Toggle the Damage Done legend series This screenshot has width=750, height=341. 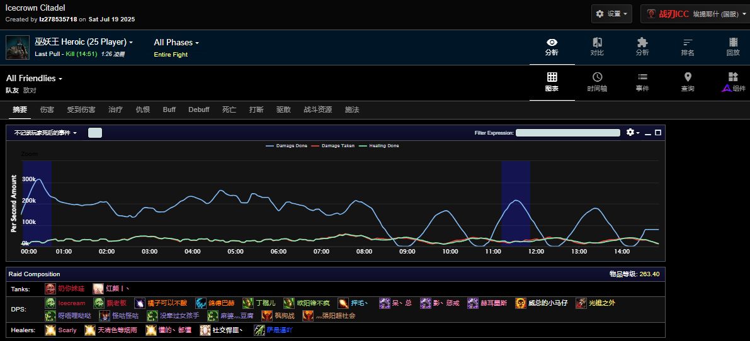coord(287,146)
